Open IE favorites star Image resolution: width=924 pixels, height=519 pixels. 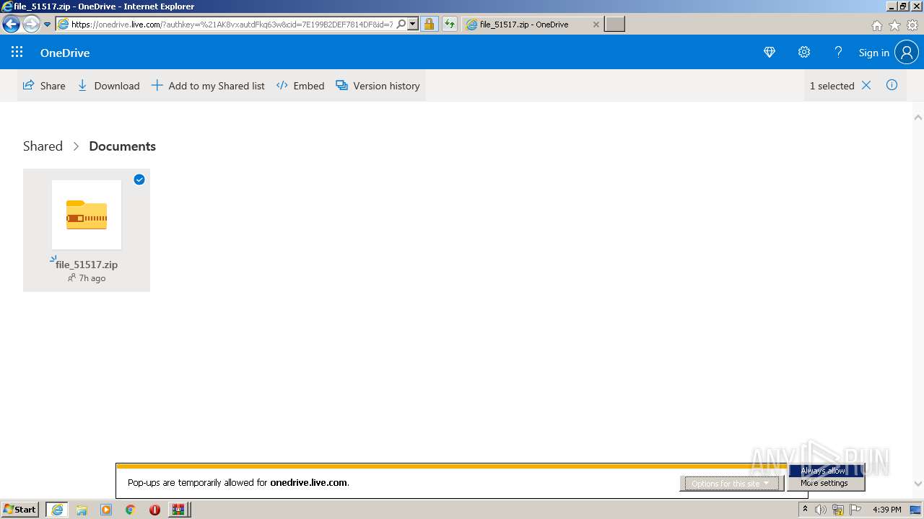pyautogui.click(x=894, y=25)
